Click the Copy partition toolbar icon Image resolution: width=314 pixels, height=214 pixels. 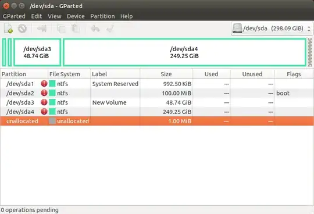point(61,28)
